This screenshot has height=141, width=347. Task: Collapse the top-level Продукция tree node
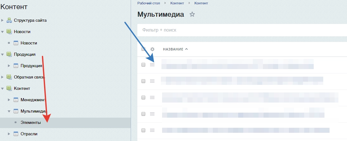3,54
